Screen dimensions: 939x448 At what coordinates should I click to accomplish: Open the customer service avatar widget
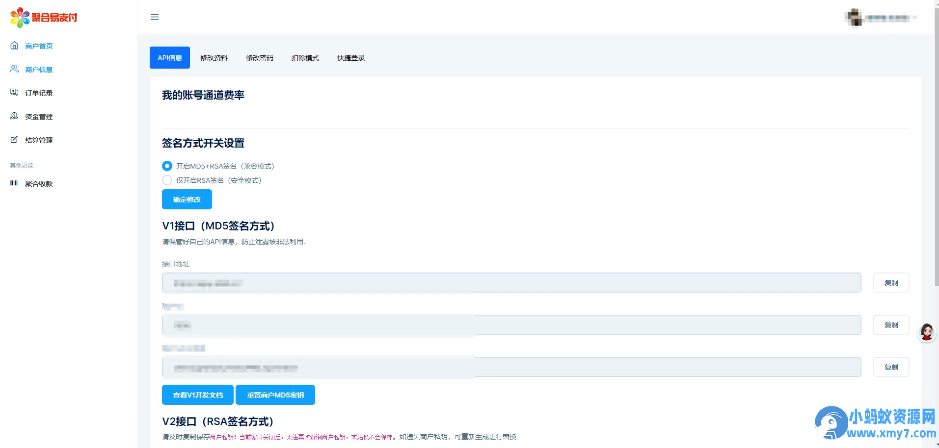click(926, 332)
